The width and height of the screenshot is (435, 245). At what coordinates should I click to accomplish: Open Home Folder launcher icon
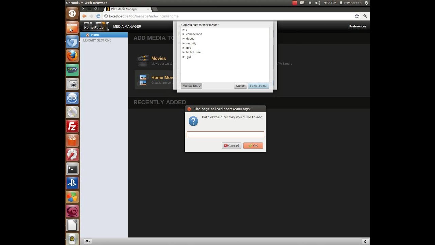click(72, 28)
